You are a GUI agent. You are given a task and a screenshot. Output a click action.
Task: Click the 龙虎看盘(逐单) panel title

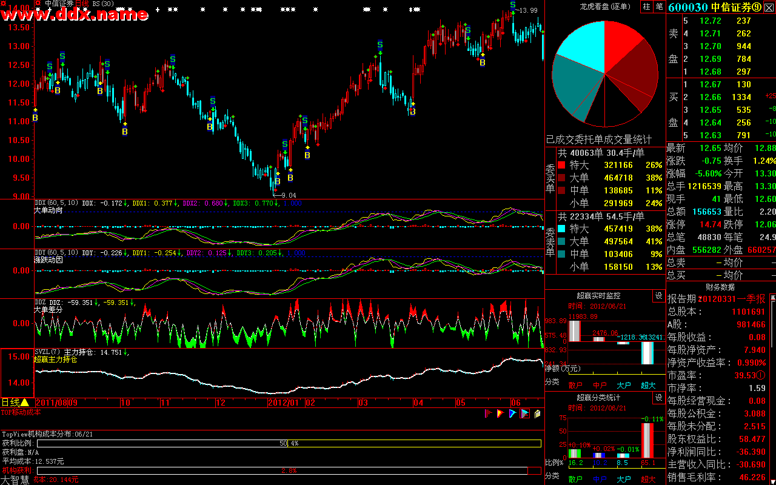[x=604, y=6]
